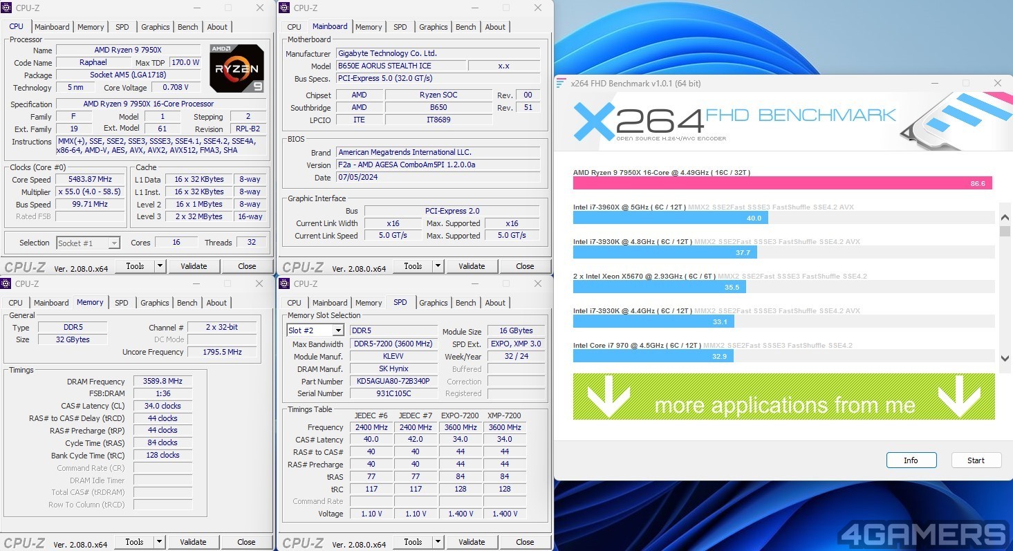Screen dimensions: 1013x551
Task: Click the Model field B650E AORUS STEALTH ICE
Action: point(400,66)
